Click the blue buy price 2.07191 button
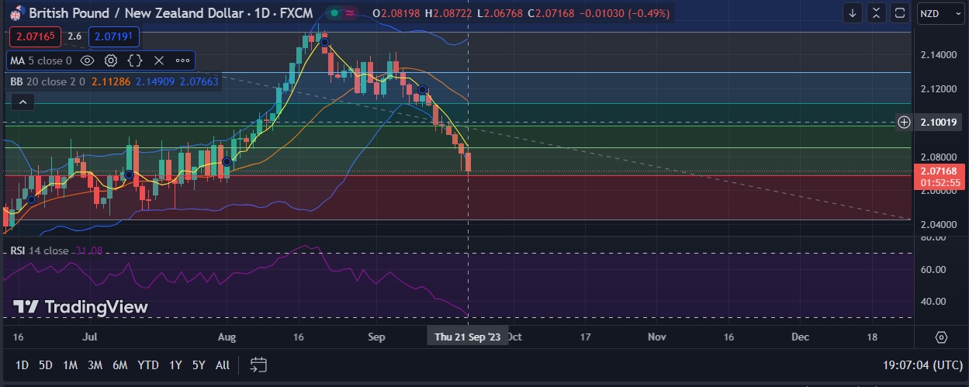Screen dimensions: 969x387 114,36
